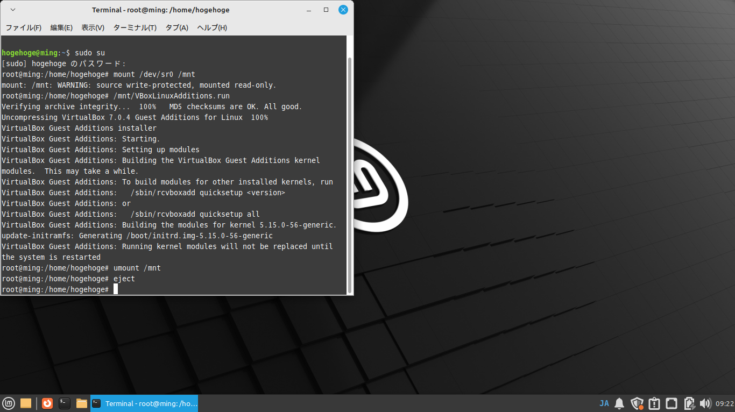Open the update manager shield icon
This screenshot has width=735, height=412.
coord(637,403)
